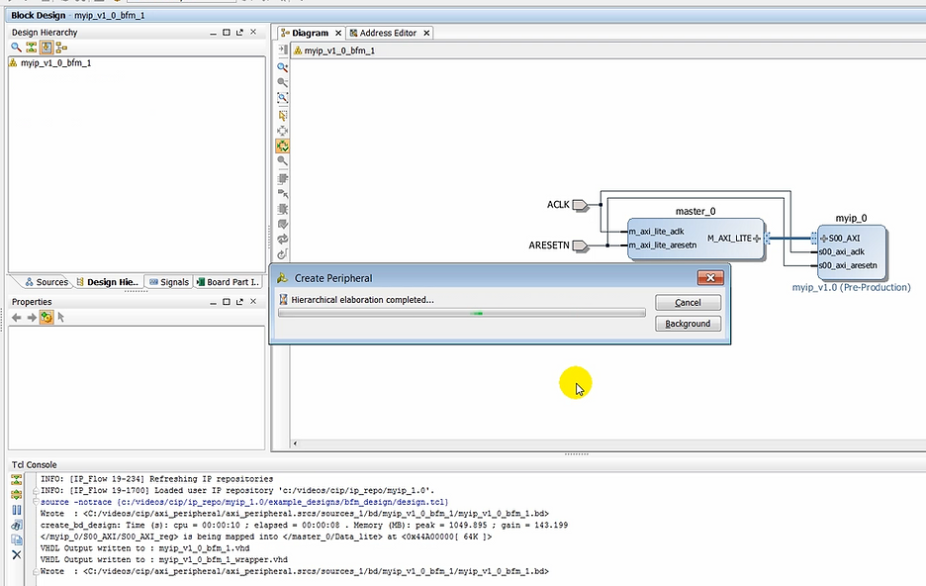Expand the M_AXI_LITE port on master_0

click(757, 239)
